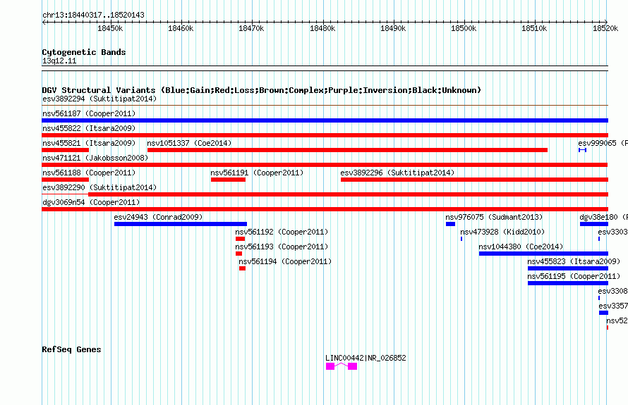
Task: Click the left pink exon of LINC00442
Action: point(330,366)
